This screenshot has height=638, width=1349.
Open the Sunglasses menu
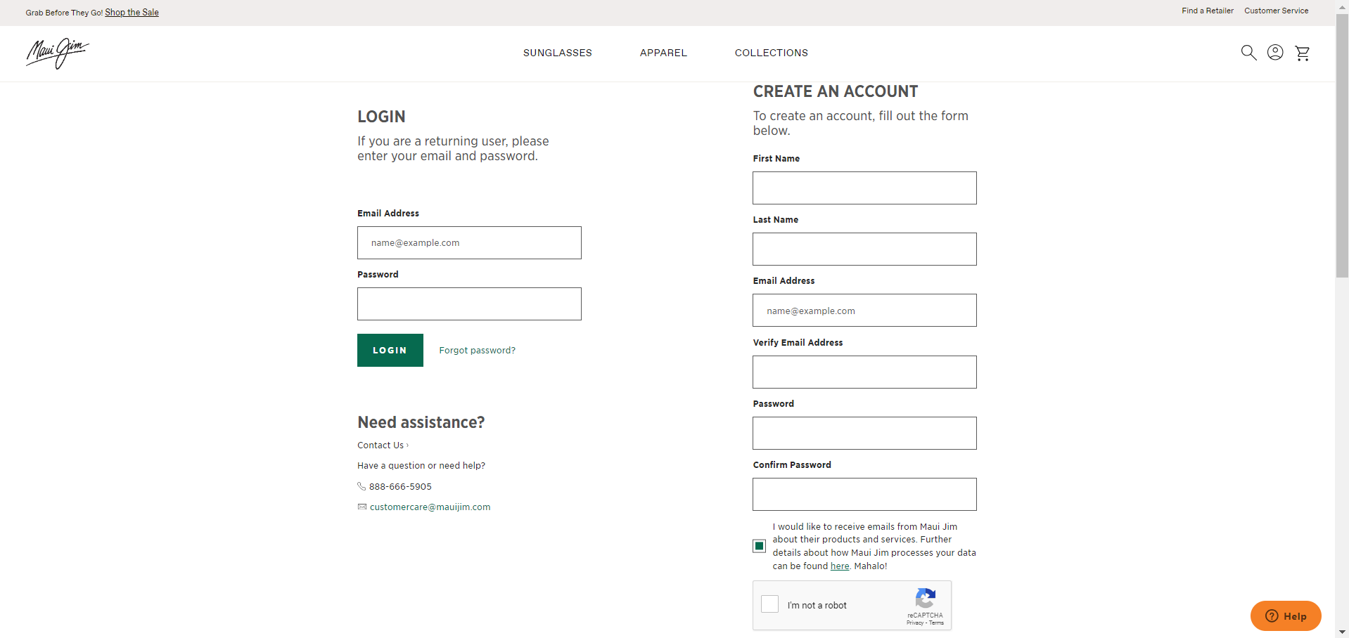pyautogui.click(x=558, y=53)
